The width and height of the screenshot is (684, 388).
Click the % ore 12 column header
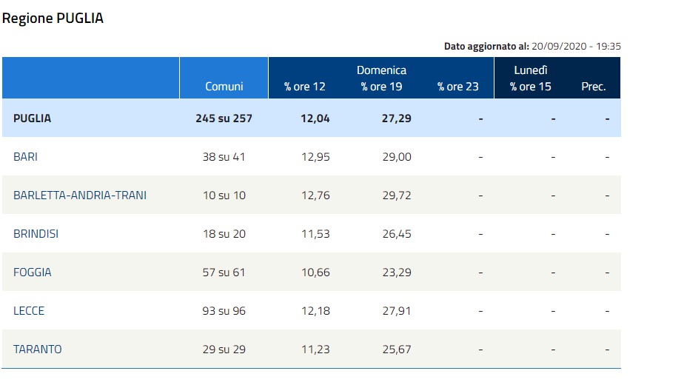[305, 87]
